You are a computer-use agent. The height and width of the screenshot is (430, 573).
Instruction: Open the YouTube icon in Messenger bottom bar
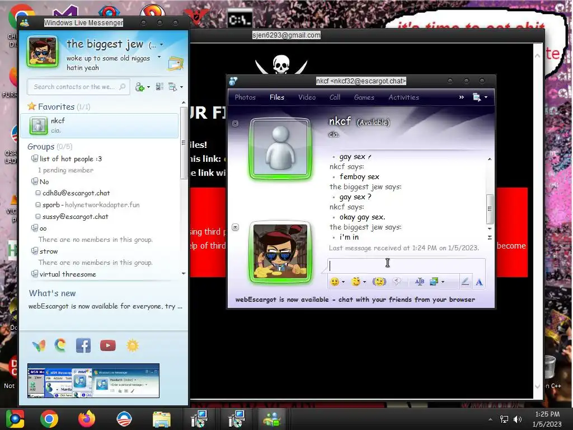pos(108,345)
